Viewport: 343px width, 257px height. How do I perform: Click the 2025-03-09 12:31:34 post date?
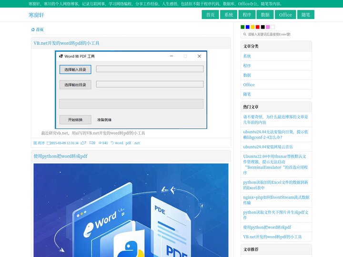64,143
